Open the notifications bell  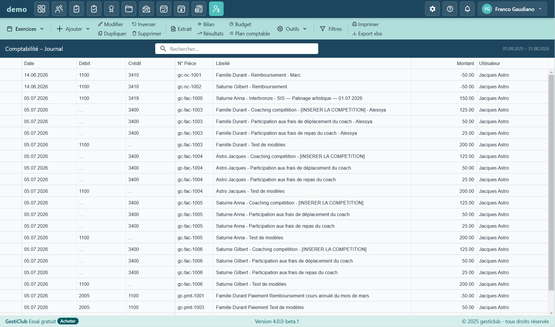tap(467, 9)
